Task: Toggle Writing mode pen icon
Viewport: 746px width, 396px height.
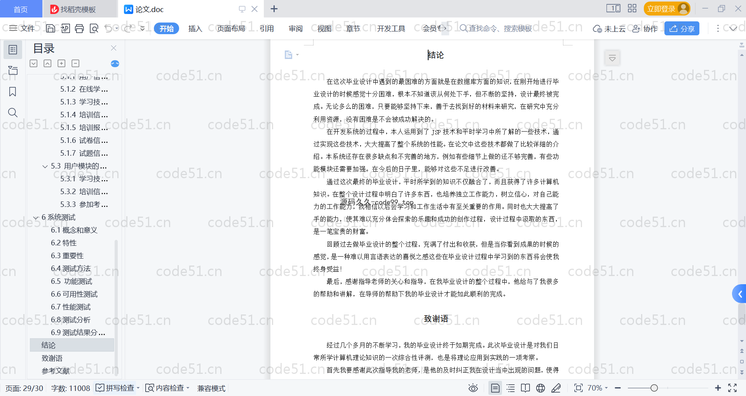Action: [x=556, y=388]
